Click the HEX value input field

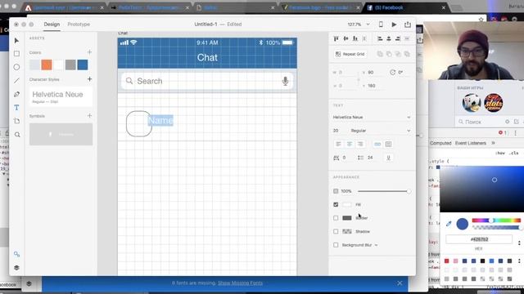tap(479, 239)
